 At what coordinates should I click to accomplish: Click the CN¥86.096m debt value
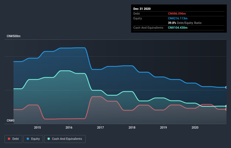tap(177, 14)
